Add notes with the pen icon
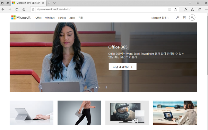Screen dimensions: 208x130 tap(192, 9)
